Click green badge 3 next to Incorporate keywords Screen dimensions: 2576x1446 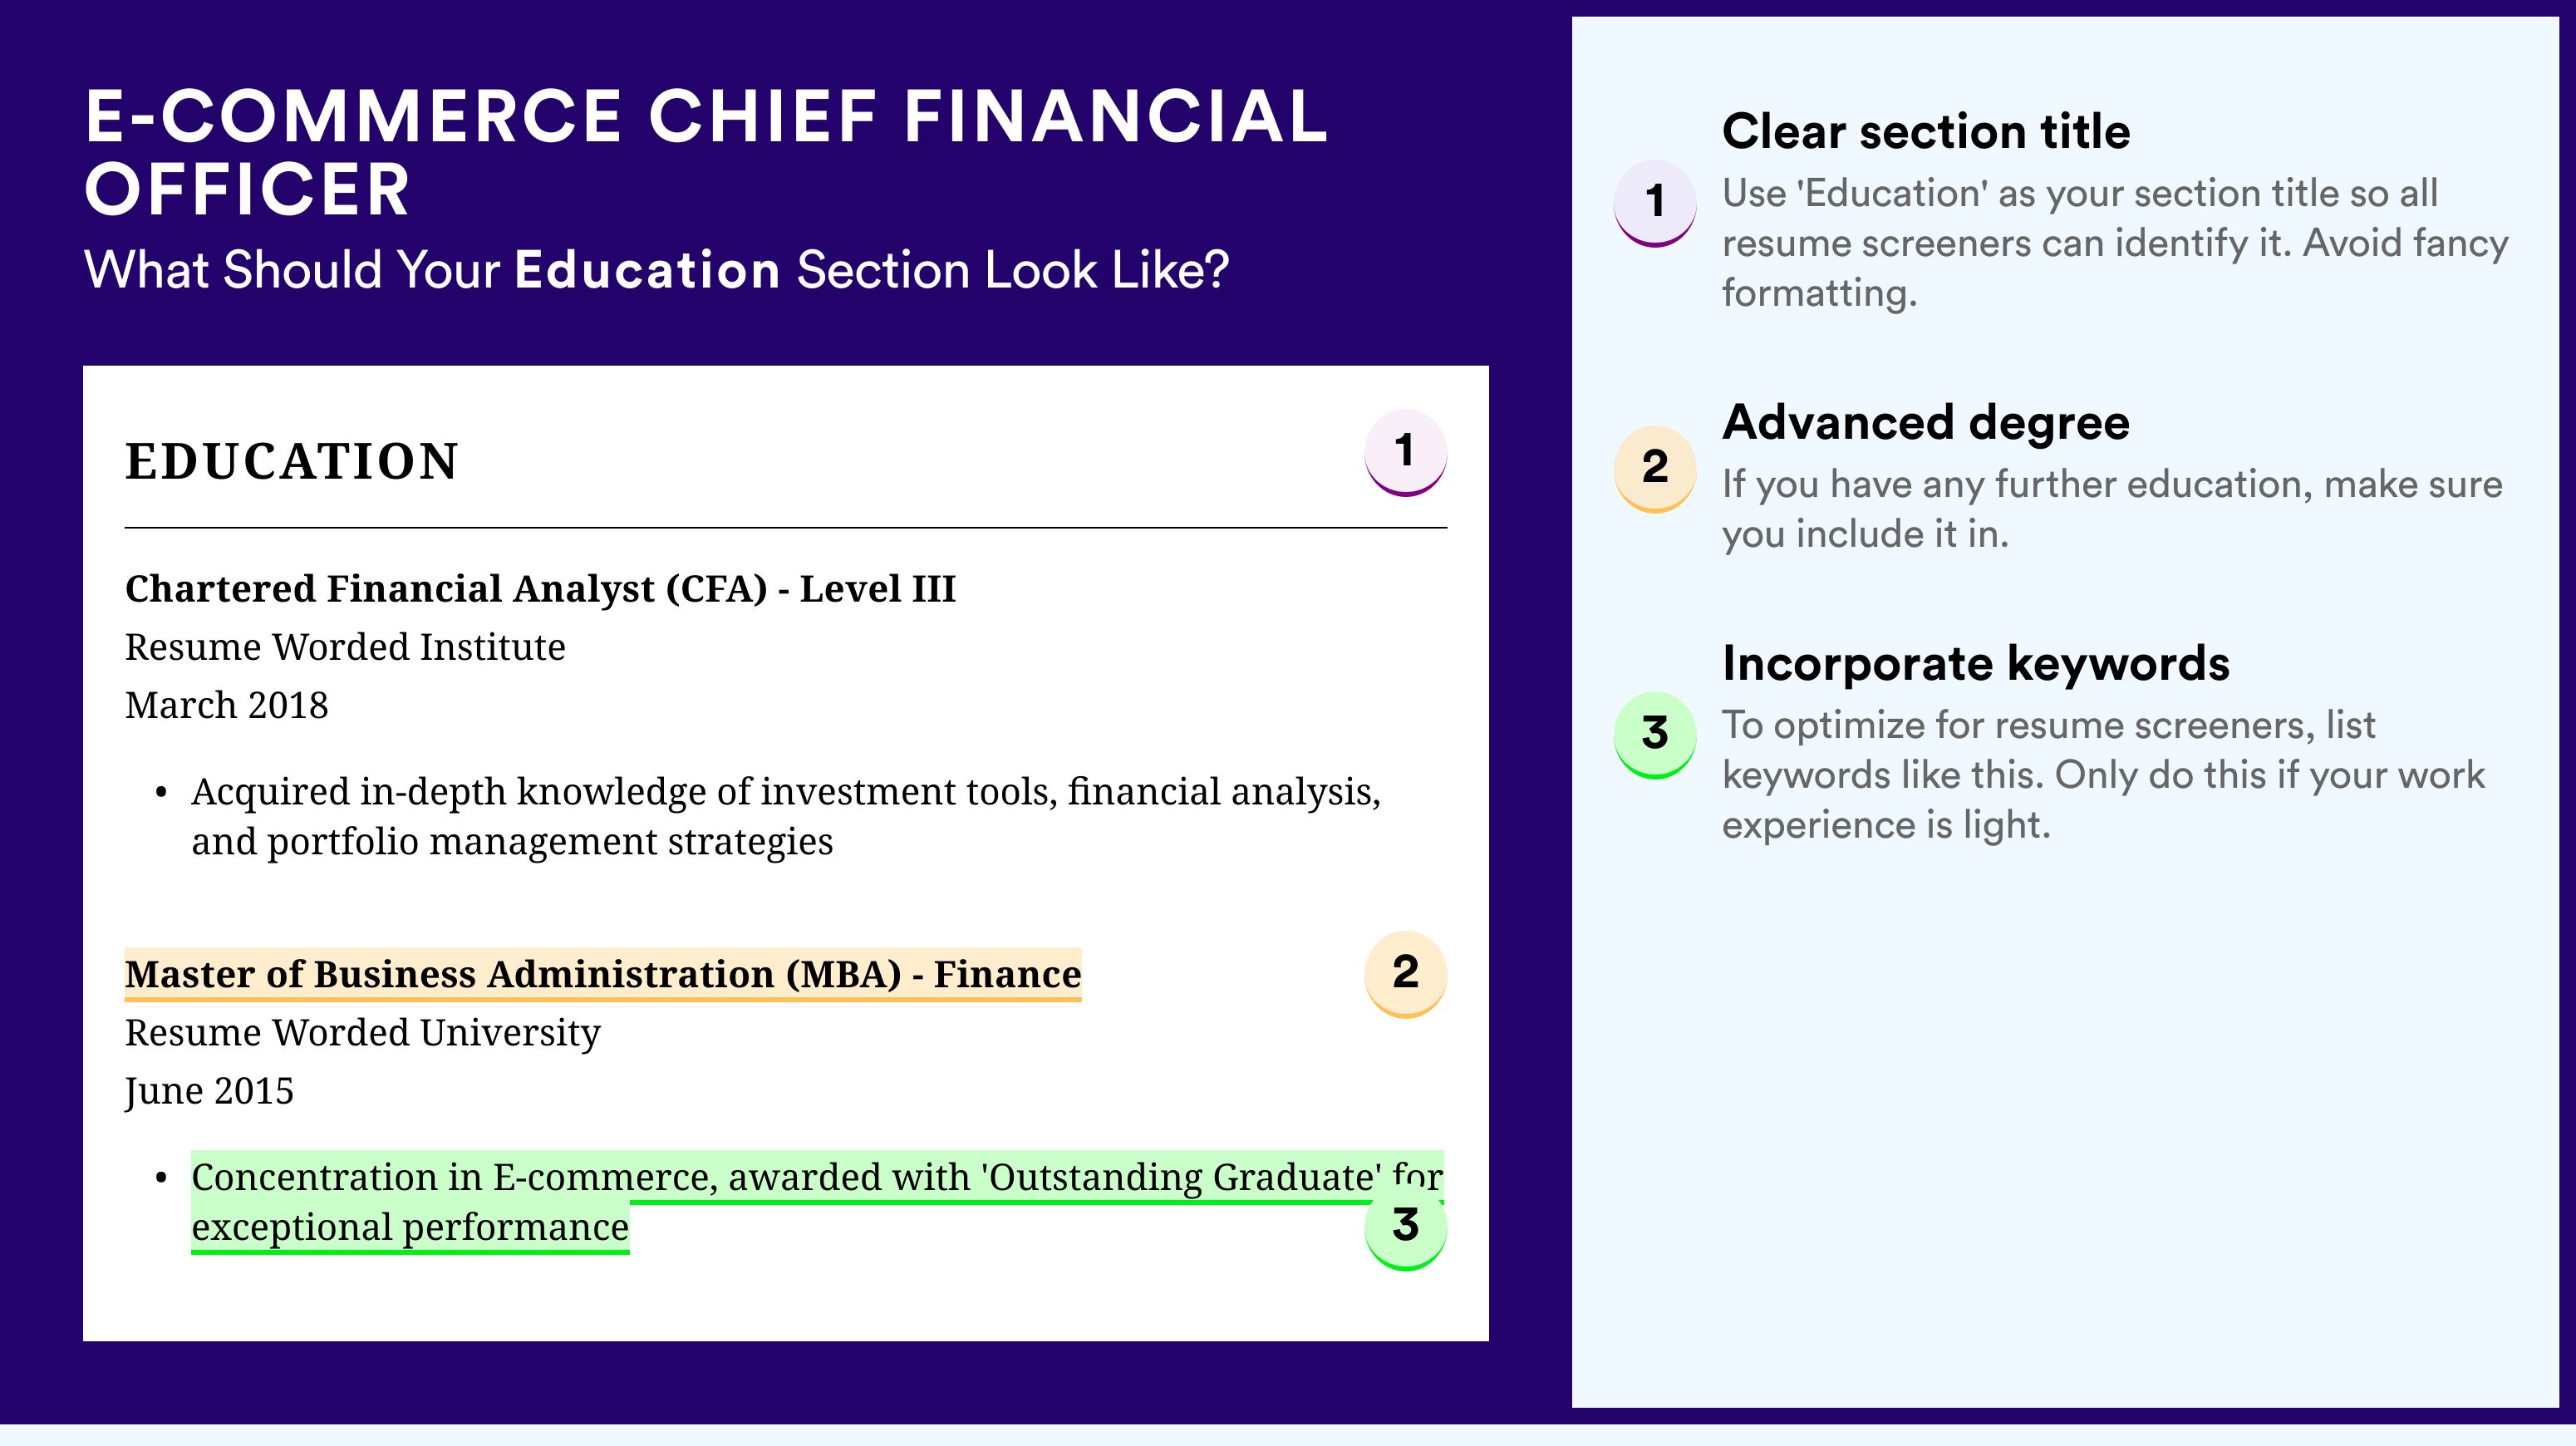pyautogui.click(x=1655, y=735)
